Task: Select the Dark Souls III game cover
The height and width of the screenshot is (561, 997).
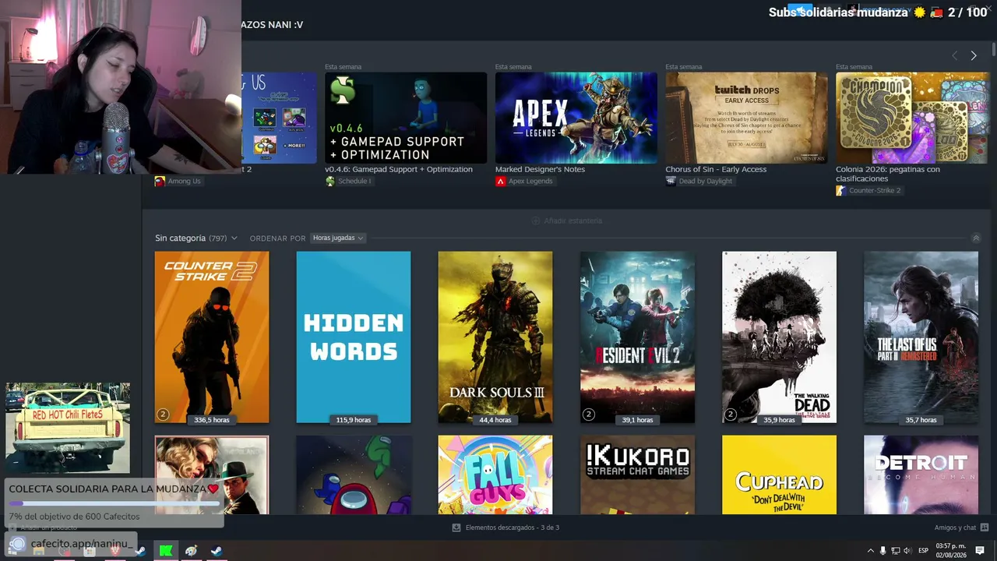Action: [495, 337]
